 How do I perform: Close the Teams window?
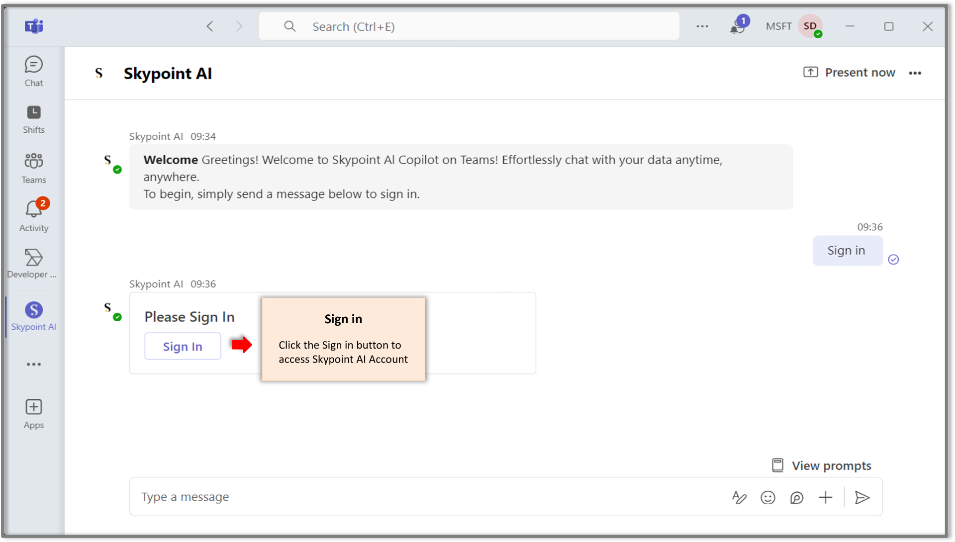[928, 26]
